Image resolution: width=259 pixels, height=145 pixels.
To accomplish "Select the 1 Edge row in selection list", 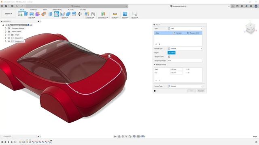I will click(178, 33).
